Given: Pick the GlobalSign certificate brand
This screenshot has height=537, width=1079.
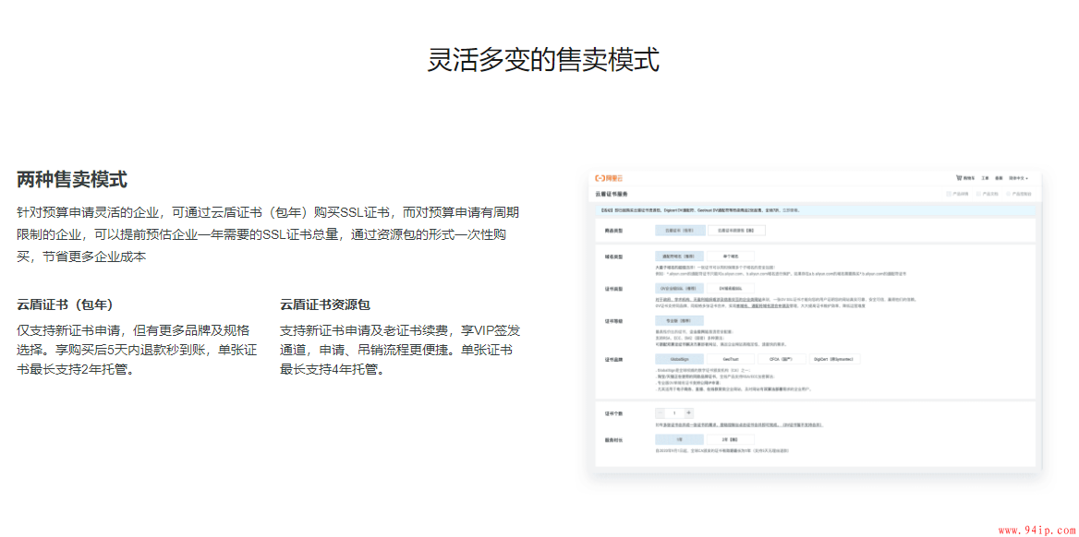Looking at the screenshot, I should [679, 359].
